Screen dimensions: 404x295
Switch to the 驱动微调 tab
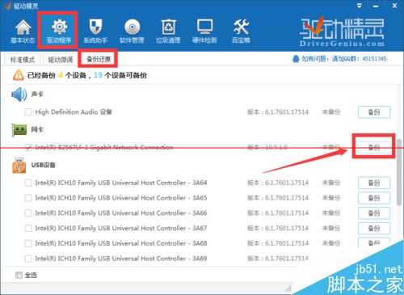[61, 60]
